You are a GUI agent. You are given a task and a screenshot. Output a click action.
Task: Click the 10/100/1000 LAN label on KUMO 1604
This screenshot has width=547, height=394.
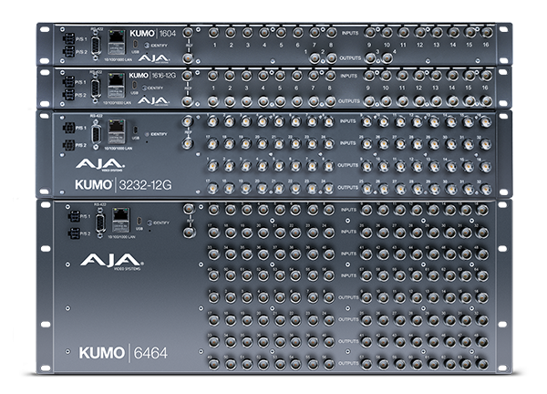119,59
